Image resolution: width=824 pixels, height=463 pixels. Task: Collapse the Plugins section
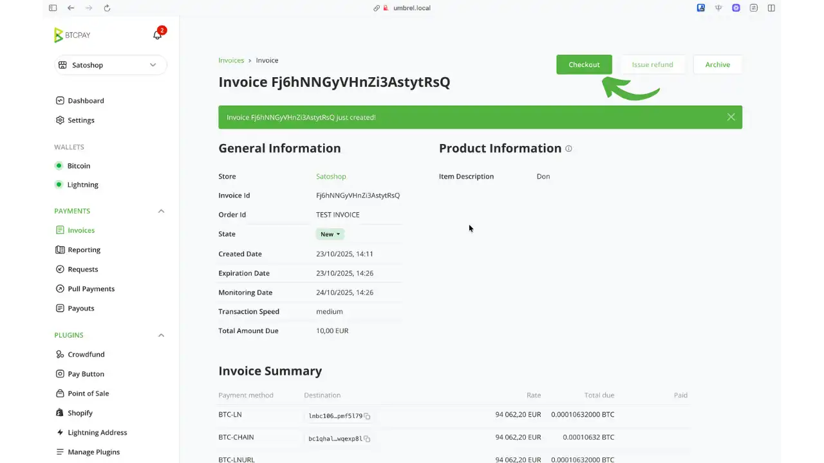[161, 335]
